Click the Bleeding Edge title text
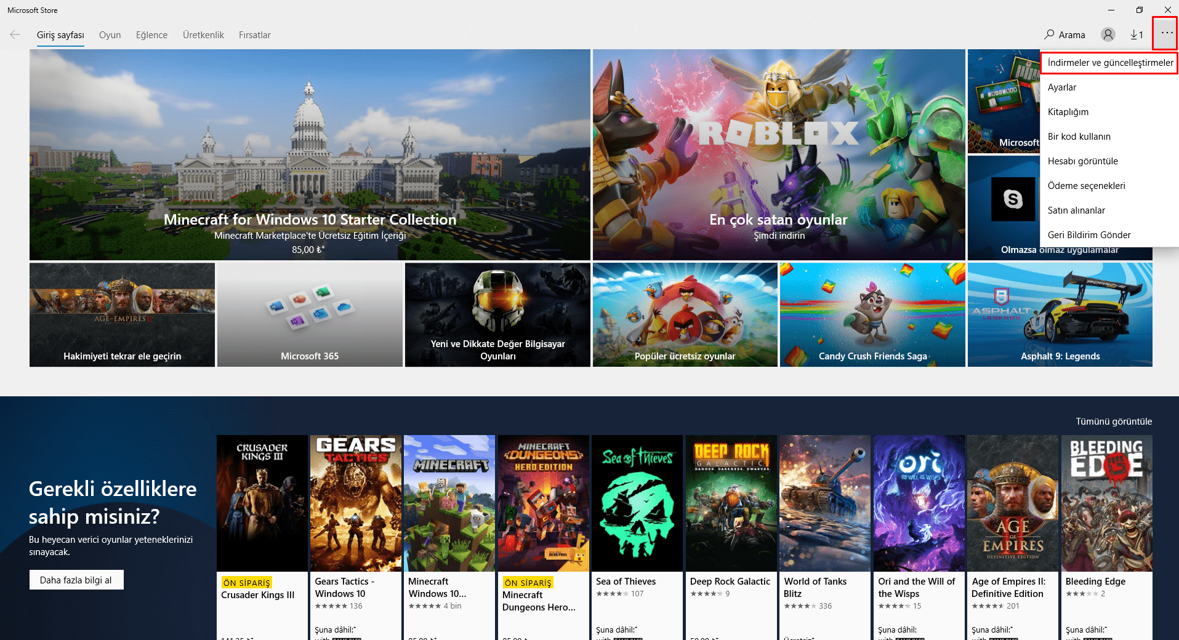The image size is (1179, 640). 1095,582
